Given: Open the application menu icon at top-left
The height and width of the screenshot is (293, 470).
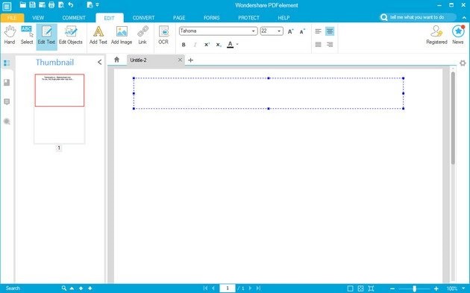Looking at the screenshot, I should coord(7,6).
